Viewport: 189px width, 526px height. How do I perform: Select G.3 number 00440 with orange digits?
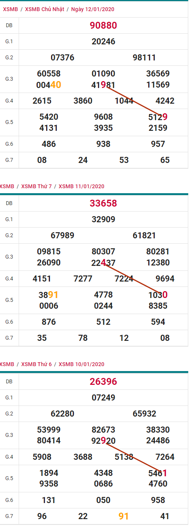click(49, 85)
